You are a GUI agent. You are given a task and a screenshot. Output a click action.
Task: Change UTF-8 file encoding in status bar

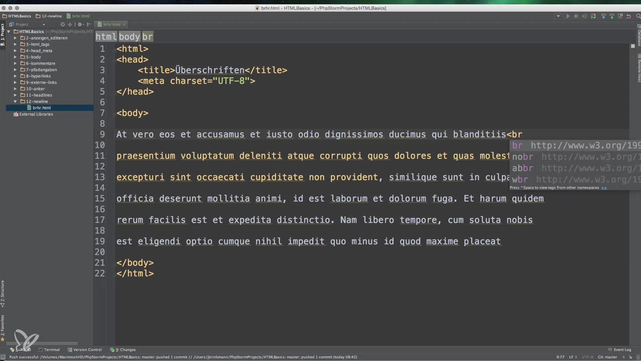(588, 357)
